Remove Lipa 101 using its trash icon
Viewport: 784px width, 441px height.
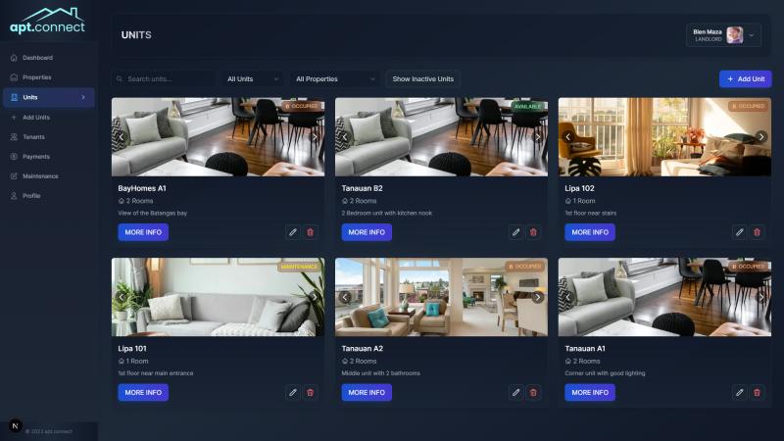pos(310,393)
